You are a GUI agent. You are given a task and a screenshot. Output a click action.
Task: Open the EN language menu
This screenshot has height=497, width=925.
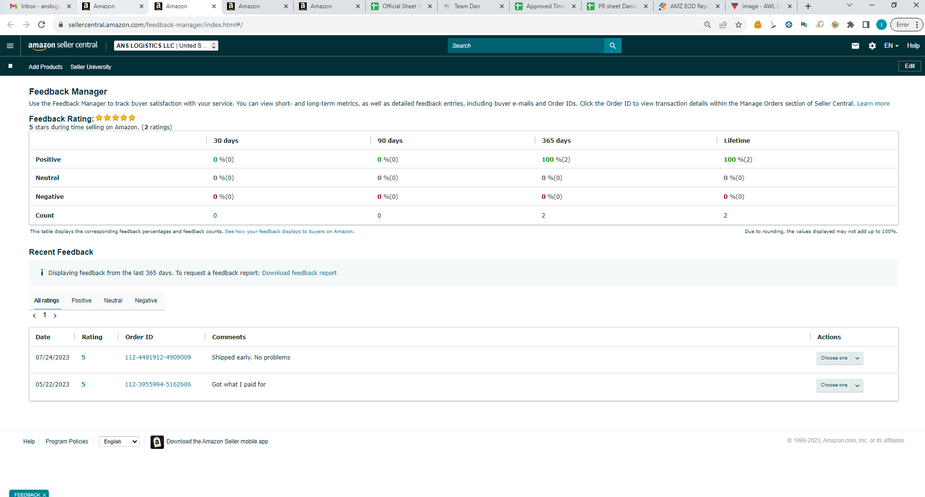(891, 46)
